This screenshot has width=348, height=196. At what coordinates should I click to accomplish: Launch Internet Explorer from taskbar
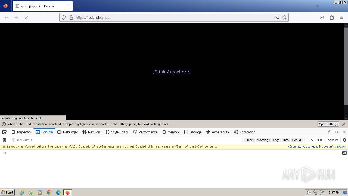(21, 192)
